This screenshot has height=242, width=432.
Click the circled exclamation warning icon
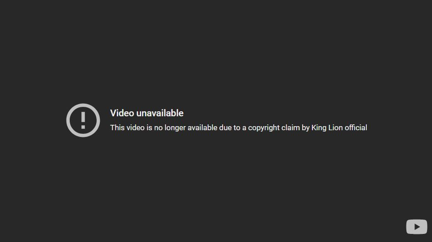[83, 120]
